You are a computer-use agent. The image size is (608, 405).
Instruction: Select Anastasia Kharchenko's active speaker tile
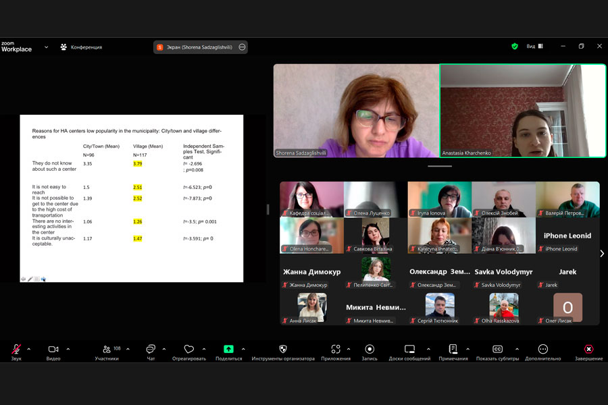pyautogui.click(x=523, y=111)
